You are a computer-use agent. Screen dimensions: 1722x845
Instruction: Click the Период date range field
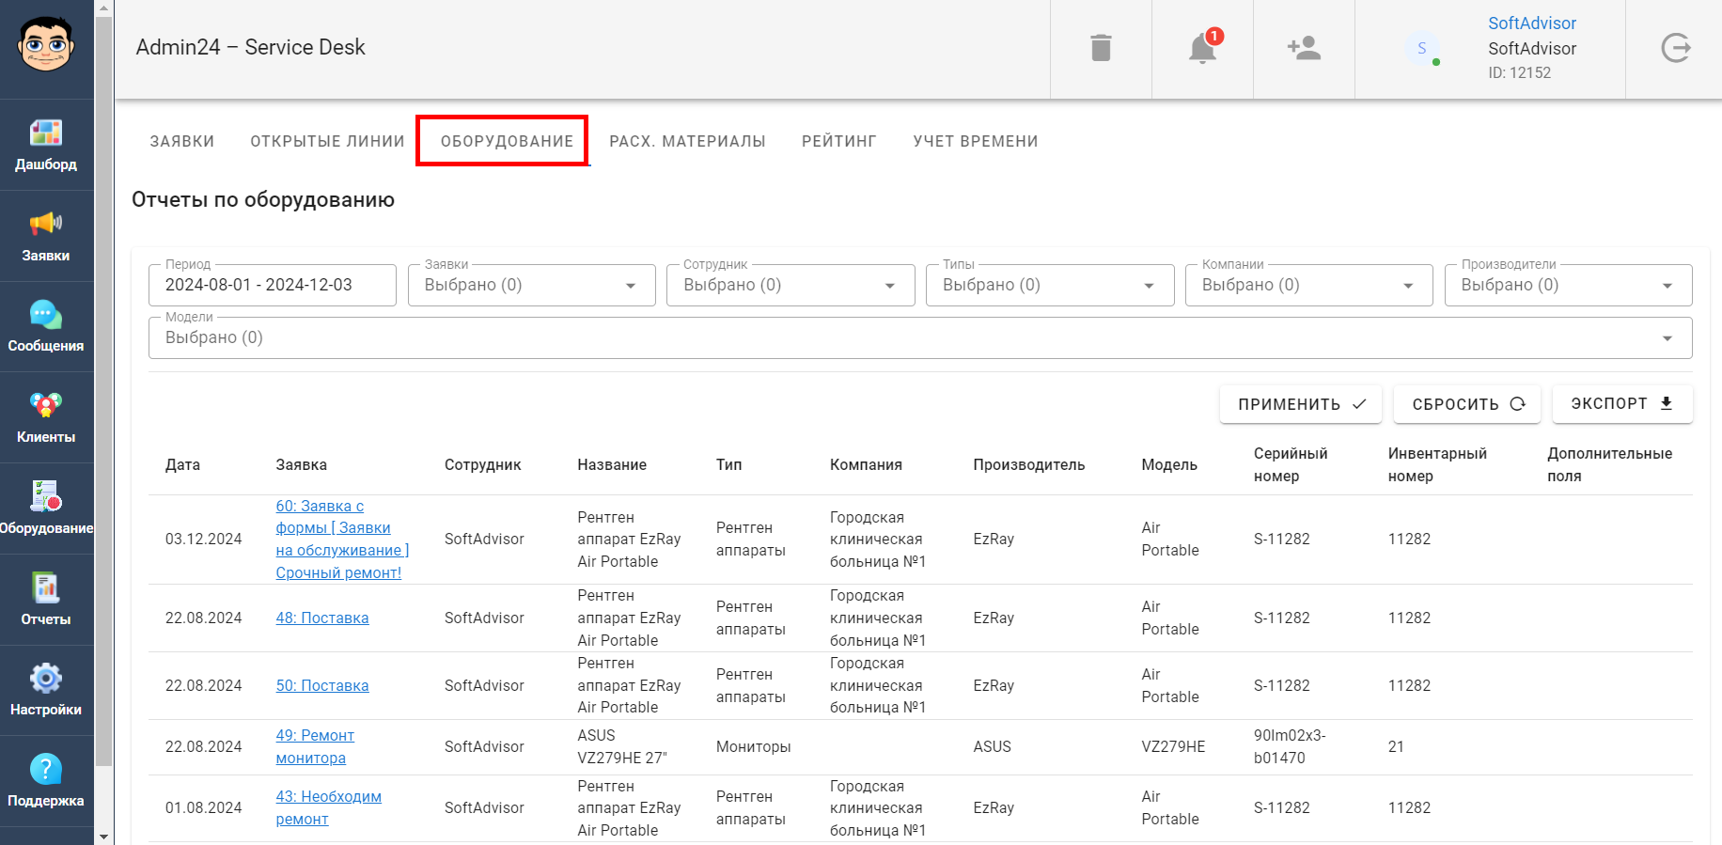tap(273, 285)
